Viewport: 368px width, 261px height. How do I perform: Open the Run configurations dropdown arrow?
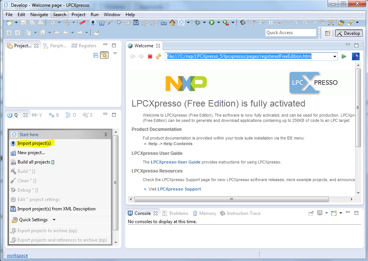point(218,22)
